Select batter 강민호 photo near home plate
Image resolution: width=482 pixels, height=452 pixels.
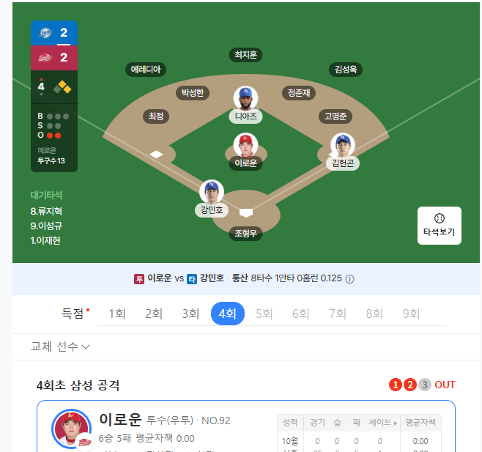(x=212, y=192)
